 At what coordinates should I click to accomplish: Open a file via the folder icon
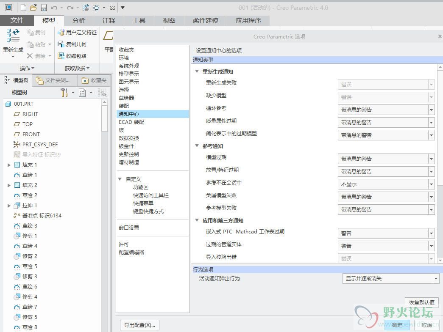point(33,8)
